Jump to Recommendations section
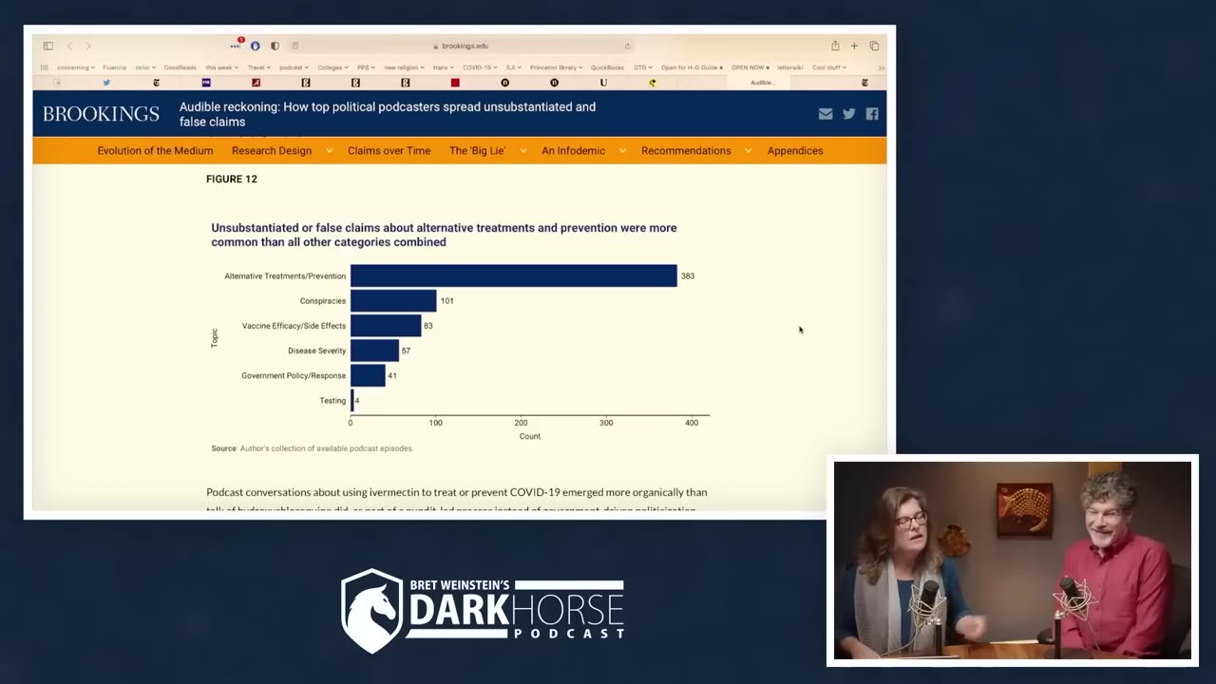The width and height of the screenshot is (1216, 684). [686, 150]
